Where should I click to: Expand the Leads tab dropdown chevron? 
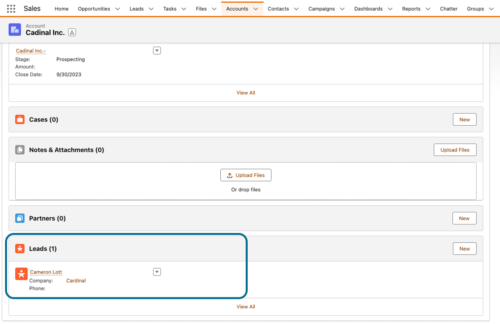[151, 9]
